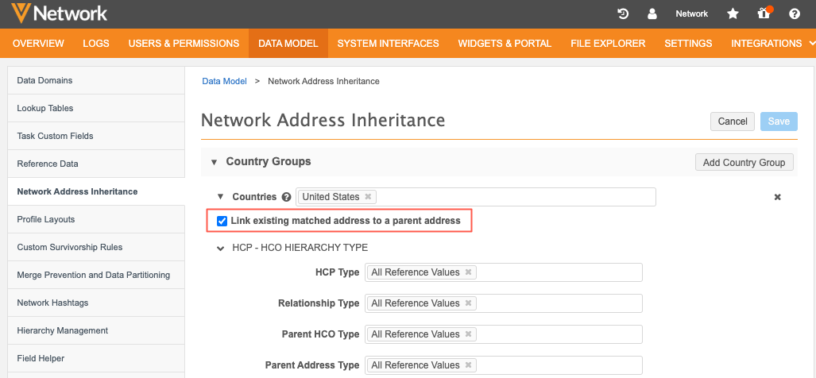Remove the country group with X icon
Image resolution: width=816 pixels, height=378 pixels.
click(777, 197)
